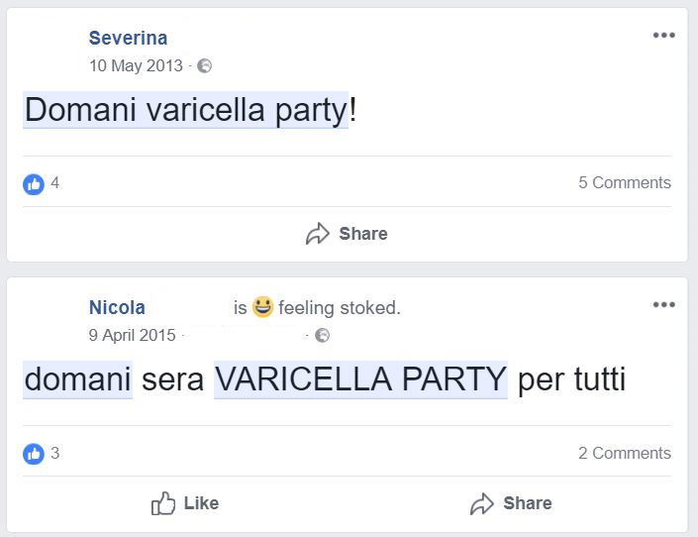The width and height of the screenshot is (698, 537).
Task: Click the like reaction icon on Nicola's post
Action: click(x=34, y=454)
